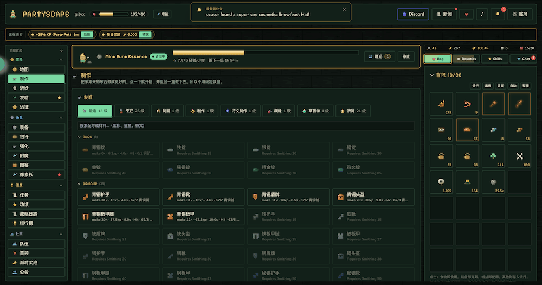
Task: Open the Bounties tab
Action: (466, 59)
